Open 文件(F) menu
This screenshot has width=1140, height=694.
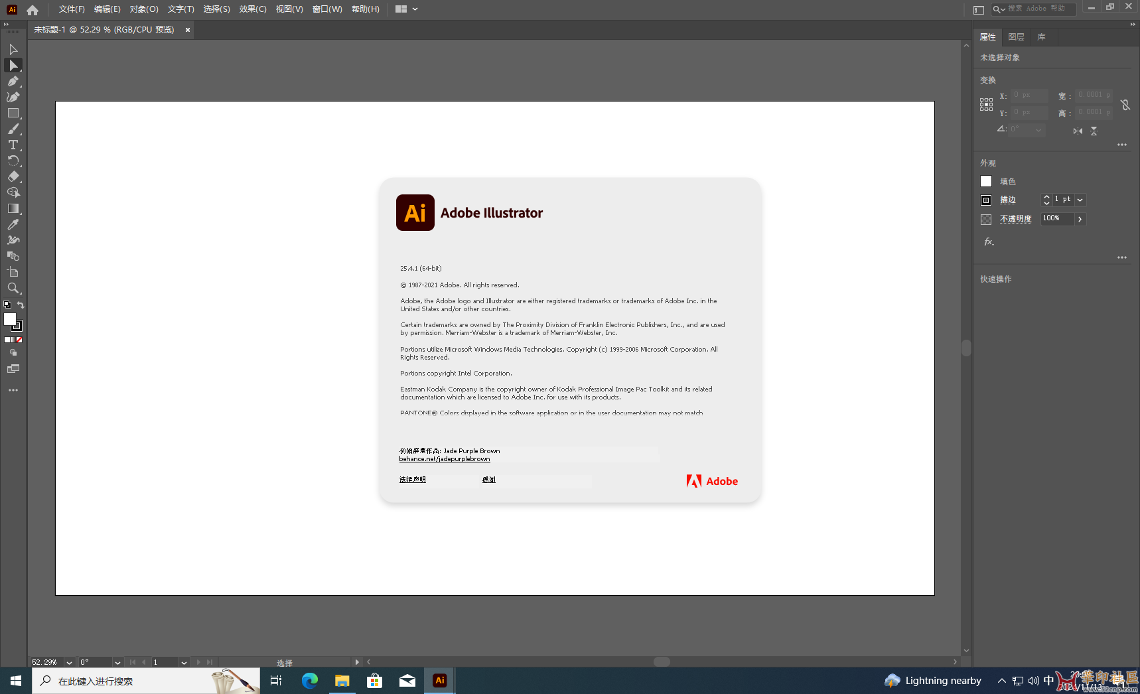click(72, 9)
